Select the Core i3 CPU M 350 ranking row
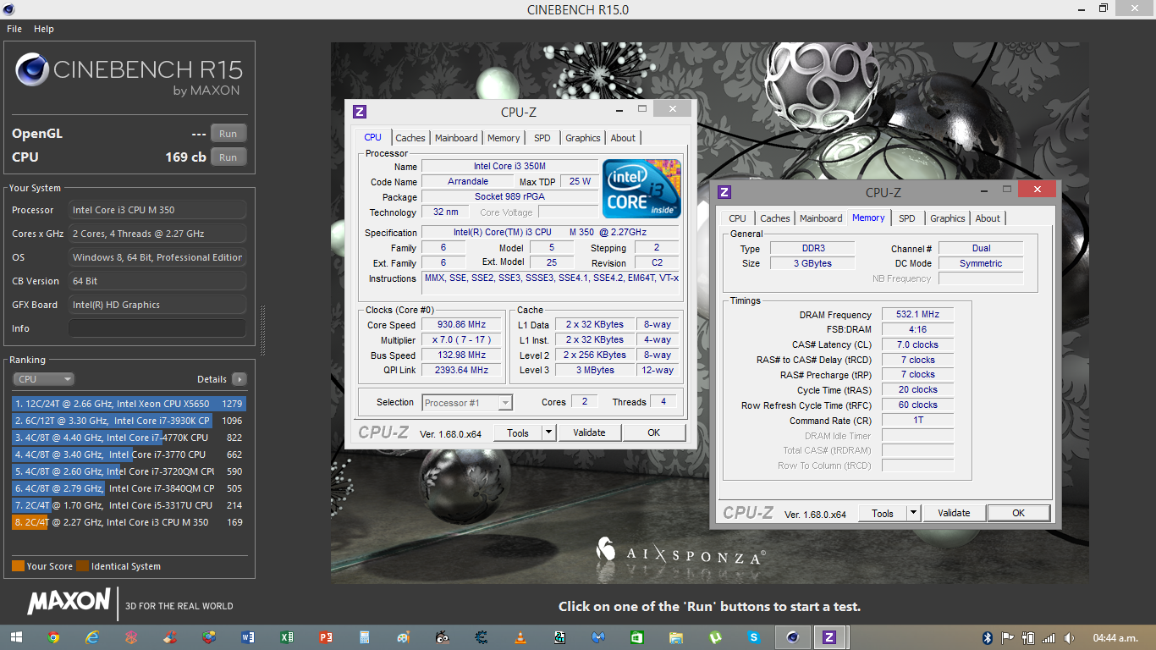 (129, 522)
